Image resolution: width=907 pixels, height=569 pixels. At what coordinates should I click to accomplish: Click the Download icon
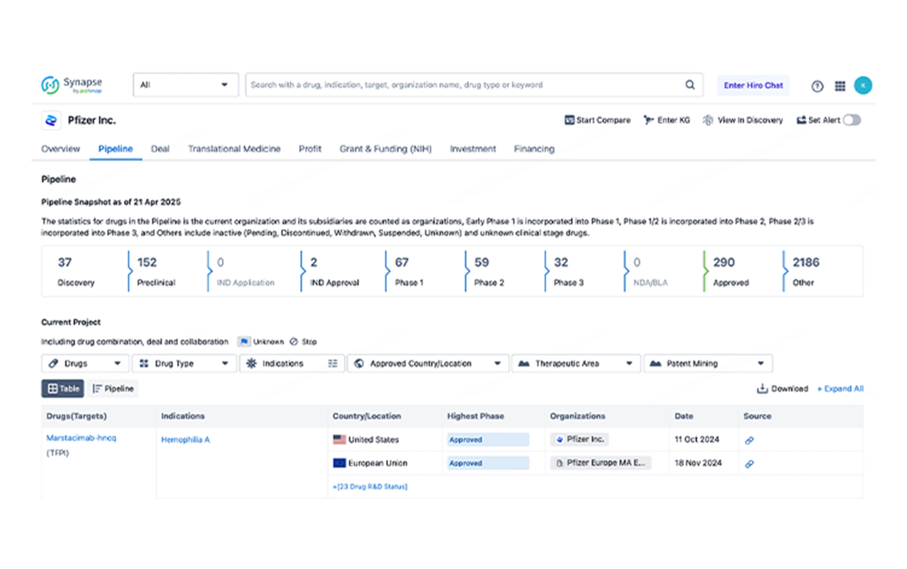(x=762, y=388)
